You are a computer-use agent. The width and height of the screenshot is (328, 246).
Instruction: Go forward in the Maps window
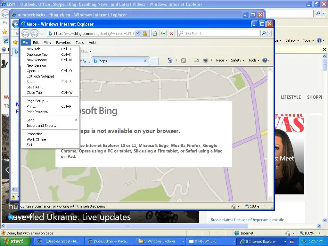tap(35, 33)
